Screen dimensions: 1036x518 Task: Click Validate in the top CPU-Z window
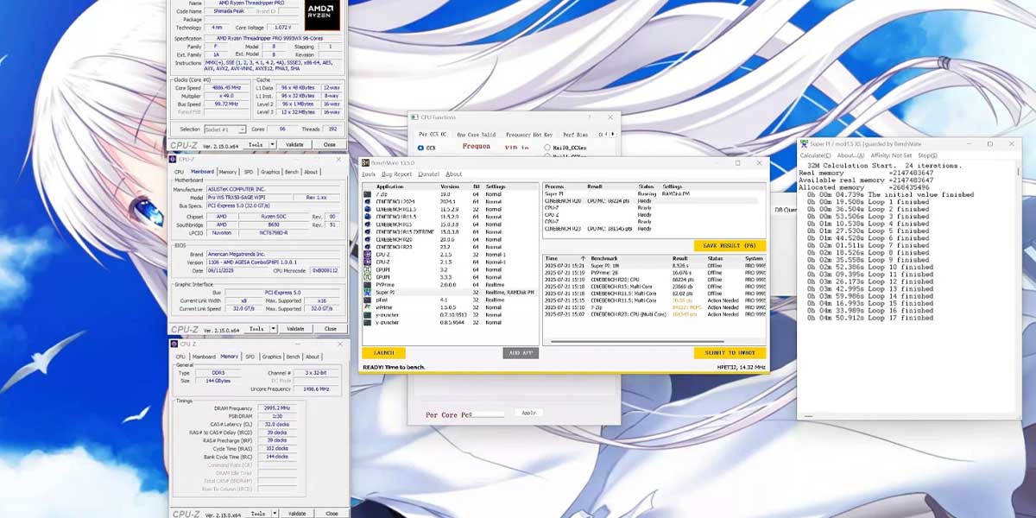point(295,144)
